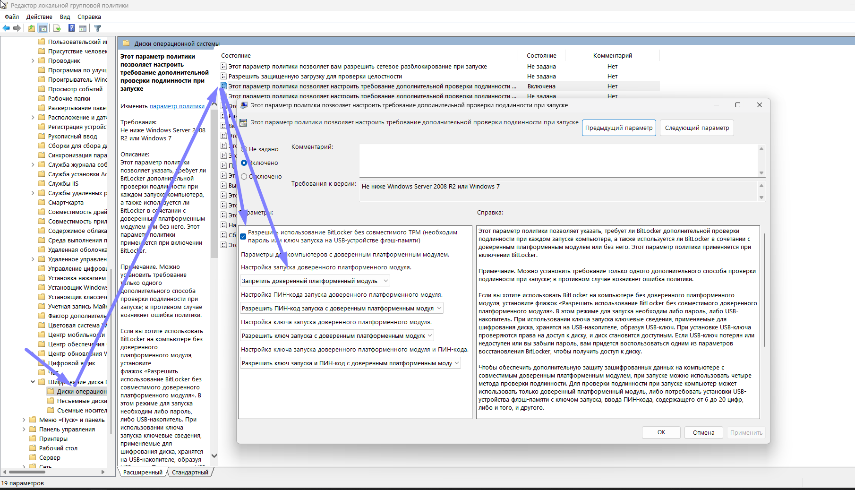Collapse the Шифрование диска tree node
This screenshot has height=490, width=855.
pos(33,382)
